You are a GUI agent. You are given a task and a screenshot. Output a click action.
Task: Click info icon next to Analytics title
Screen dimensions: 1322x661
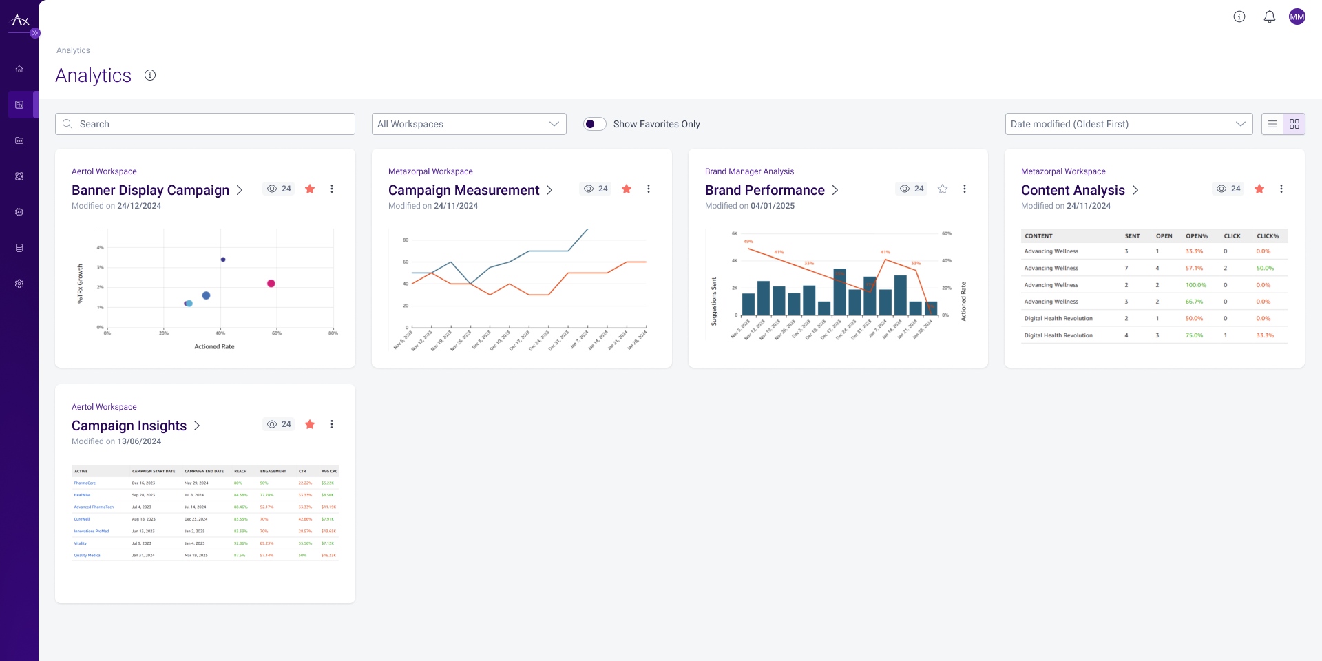[150, 75]
